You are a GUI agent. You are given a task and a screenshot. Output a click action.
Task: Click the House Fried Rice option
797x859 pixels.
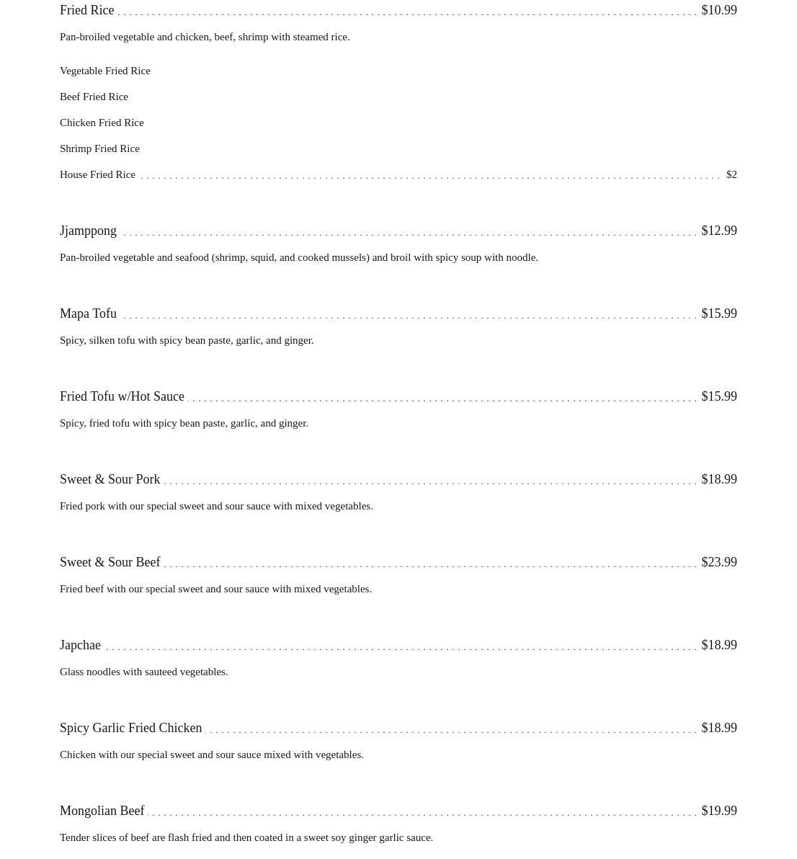(x=97, y=174)
